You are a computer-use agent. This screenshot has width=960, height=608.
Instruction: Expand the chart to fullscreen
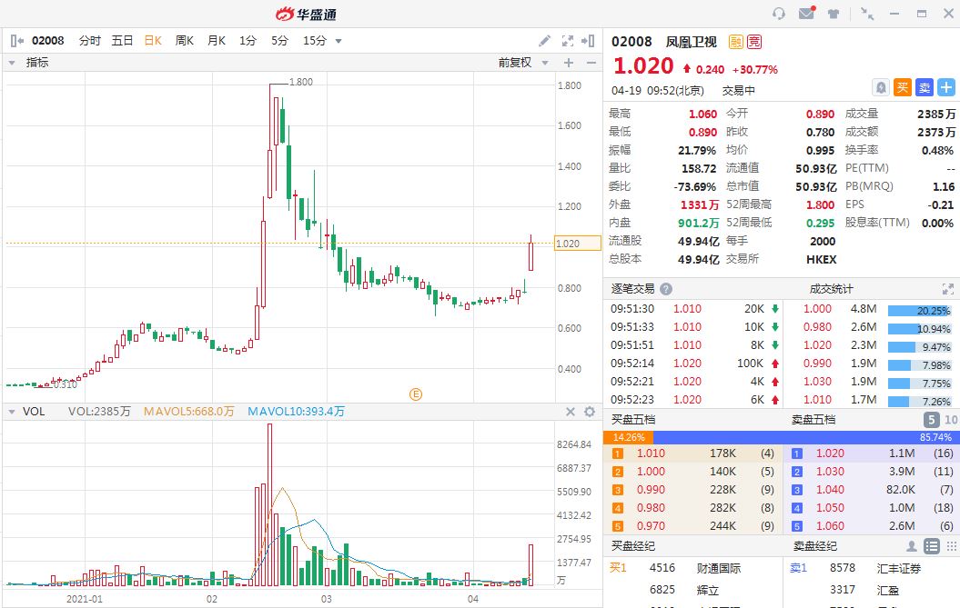[568, 41]
